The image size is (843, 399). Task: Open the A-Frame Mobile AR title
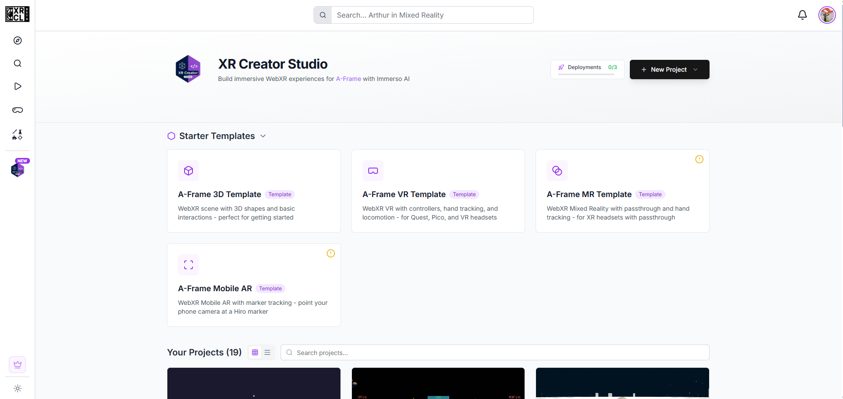point(215,289)
